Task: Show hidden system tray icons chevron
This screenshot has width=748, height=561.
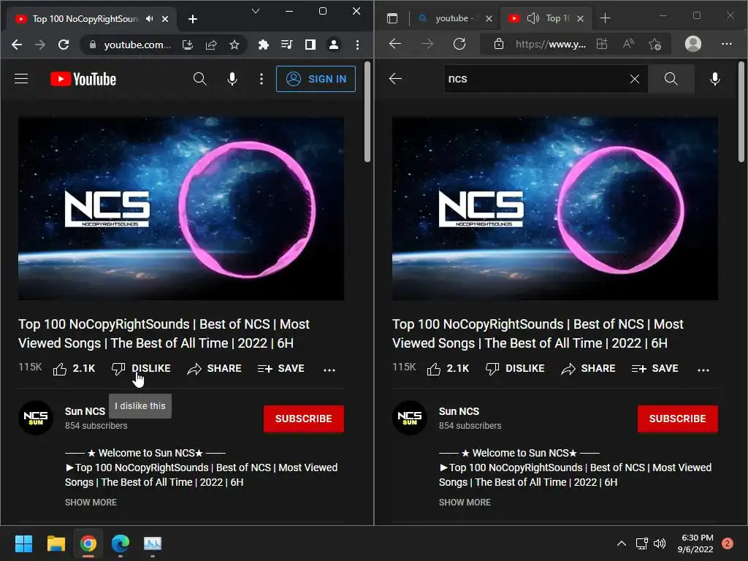Action: (621, 543)
